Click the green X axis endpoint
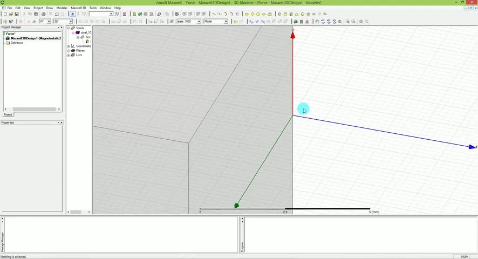The height and width of the screenshot is (259, 478). click(x=236, y=206)
